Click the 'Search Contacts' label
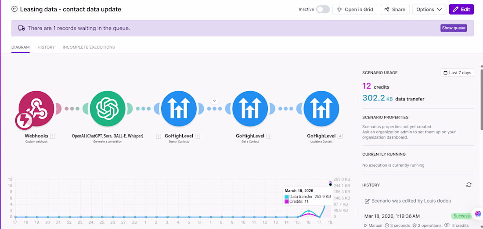This screenshot has height=229, width=483. click(x=179, y=142)
